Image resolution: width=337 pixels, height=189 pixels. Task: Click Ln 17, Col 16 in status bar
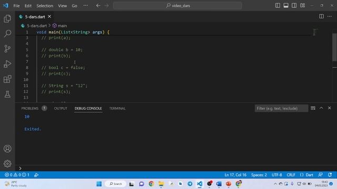pos(235,175)
